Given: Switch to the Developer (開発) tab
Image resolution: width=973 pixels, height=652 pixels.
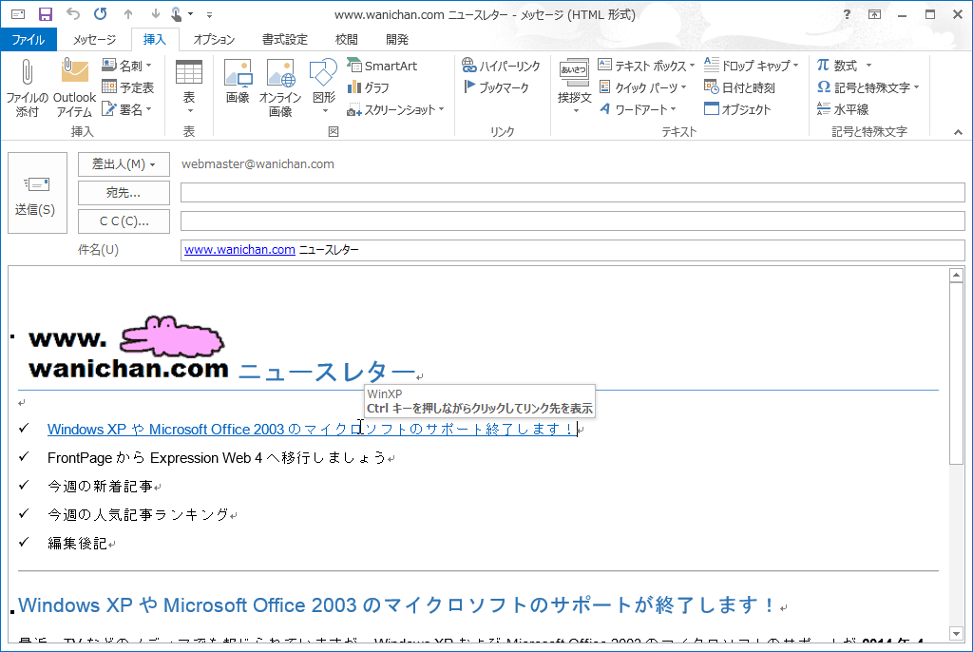Looking at the screenshot, I should click(397, 39).
